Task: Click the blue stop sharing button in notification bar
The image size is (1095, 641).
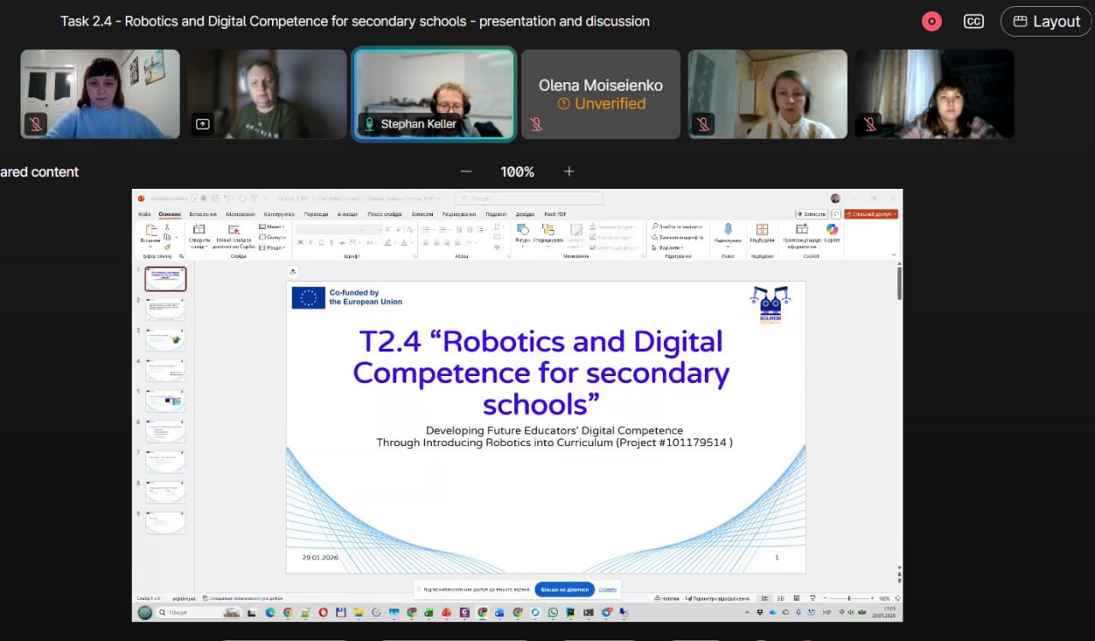Action: point(565,590)
